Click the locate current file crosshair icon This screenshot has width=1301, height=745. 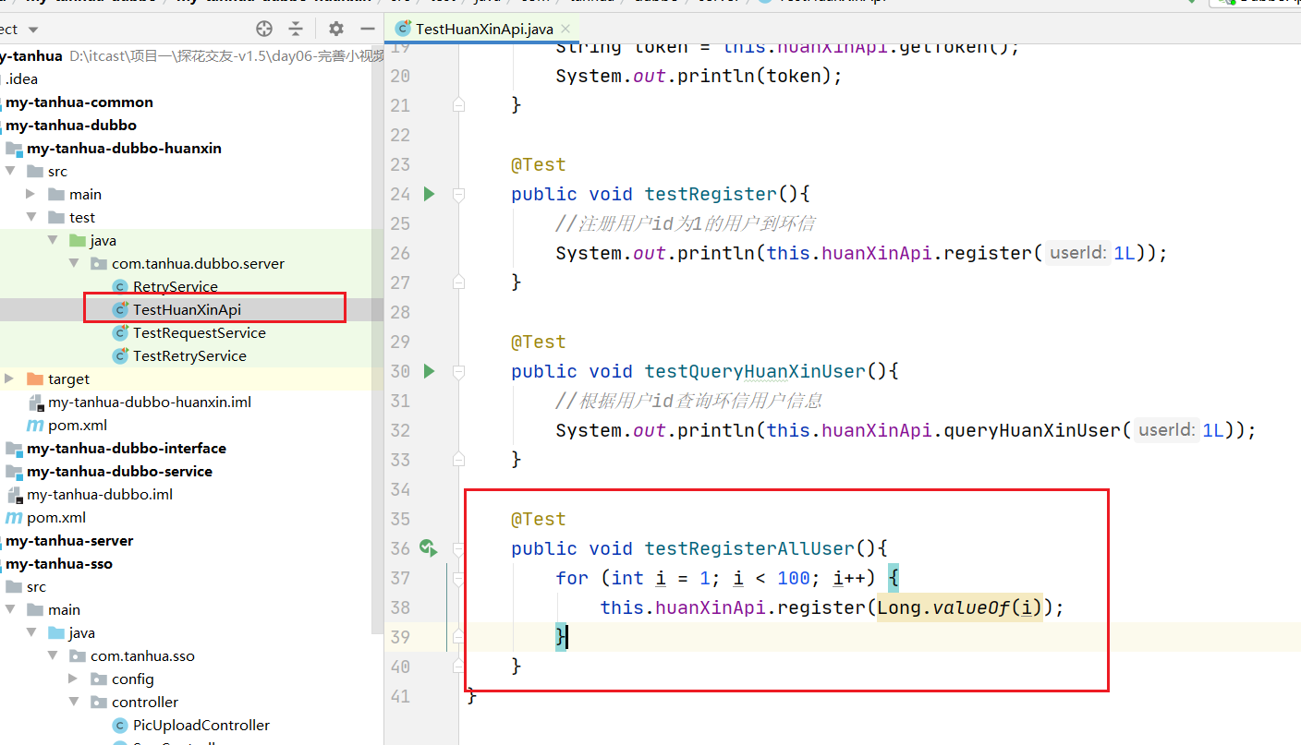[264, 29]
